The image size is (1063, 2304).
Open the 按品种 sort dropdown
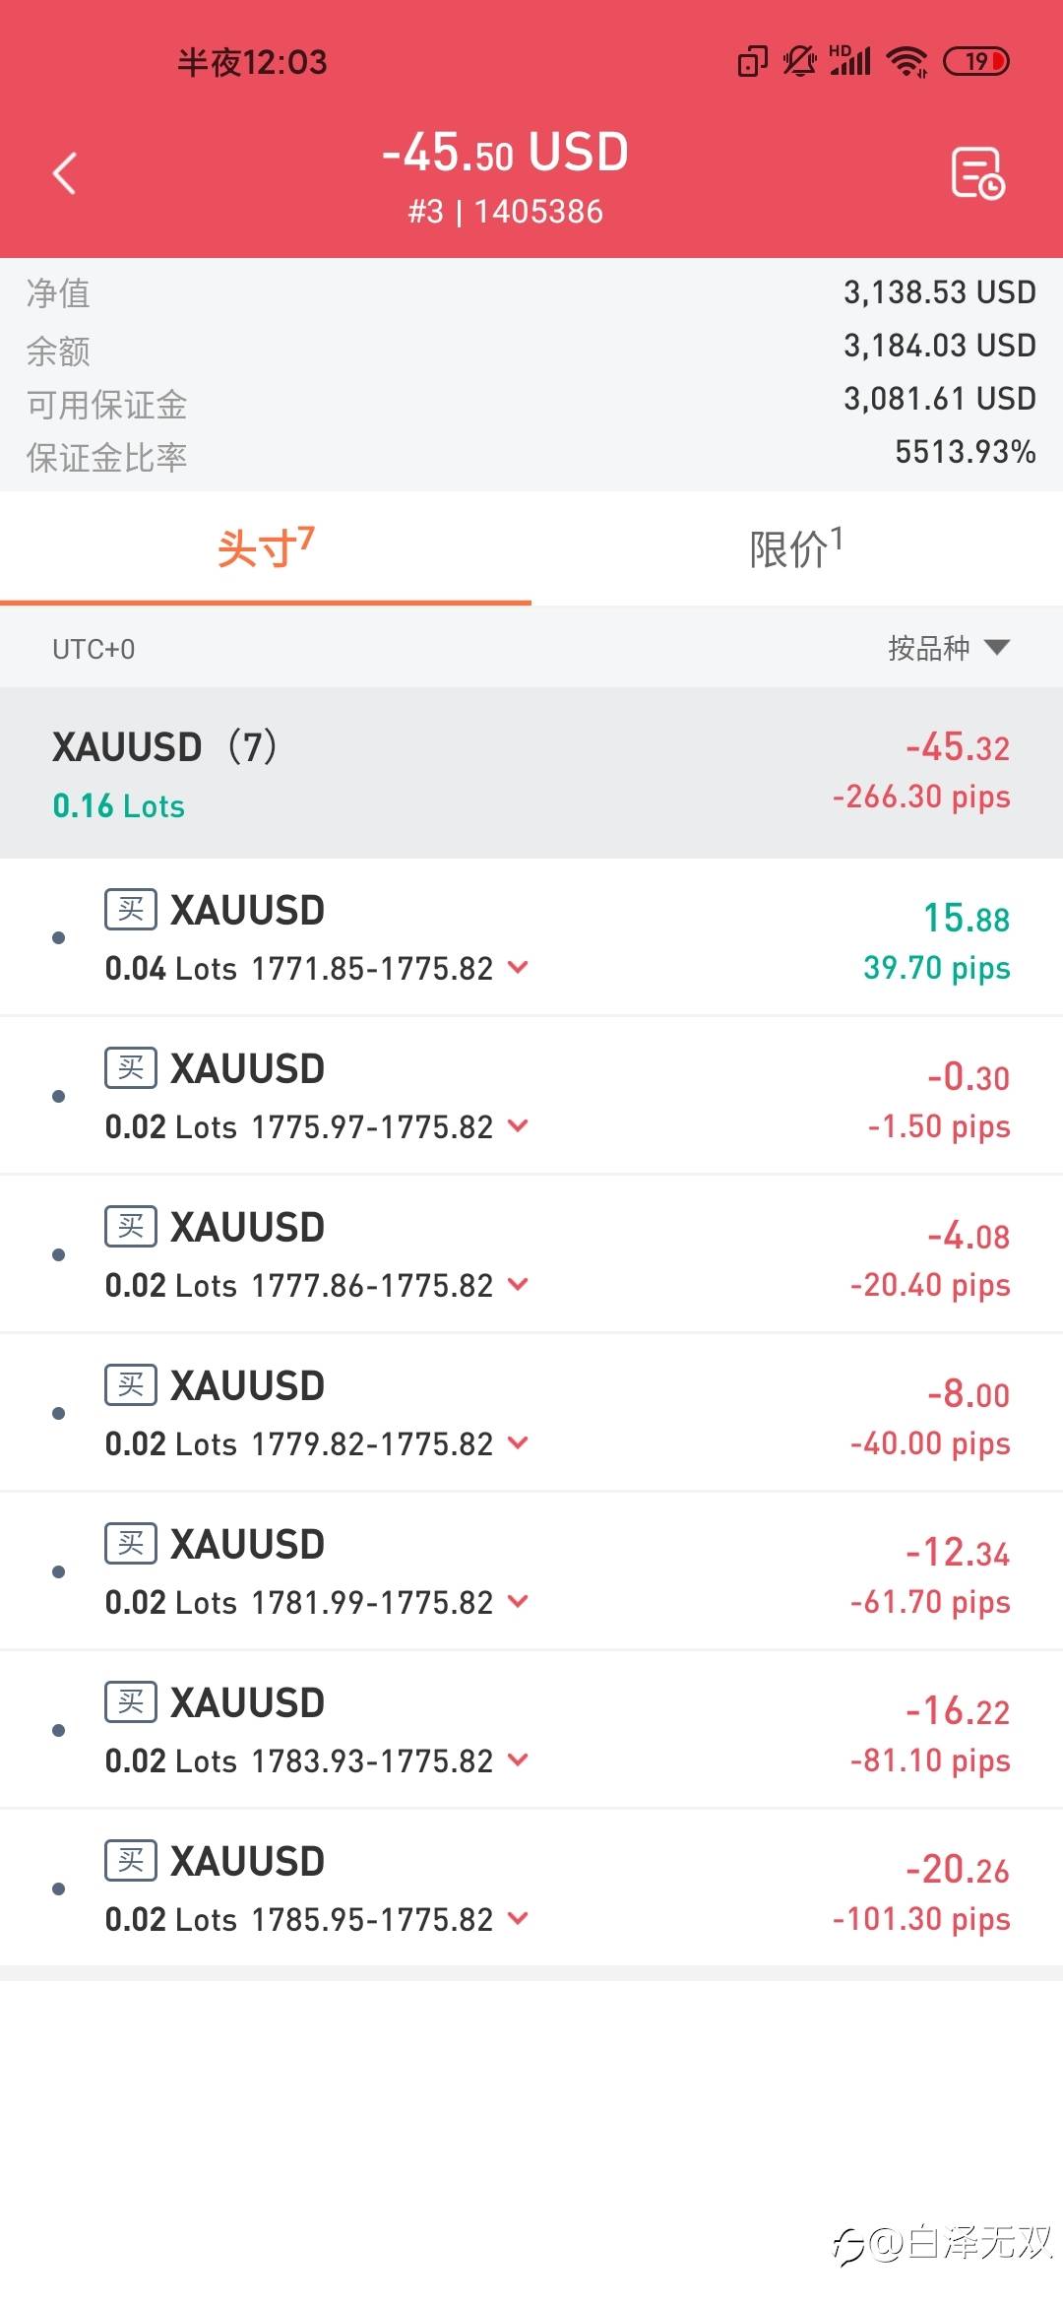click(x=948, y=648)
